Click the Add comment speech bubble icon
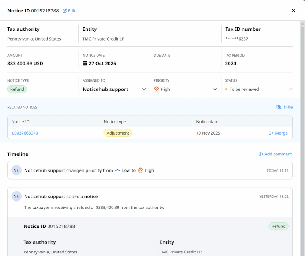 pyautogui.click(x=260, y=154)
